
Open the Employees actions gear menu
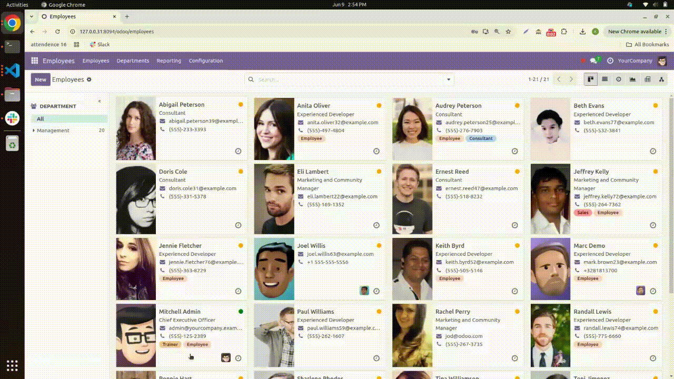pos(89,79)
